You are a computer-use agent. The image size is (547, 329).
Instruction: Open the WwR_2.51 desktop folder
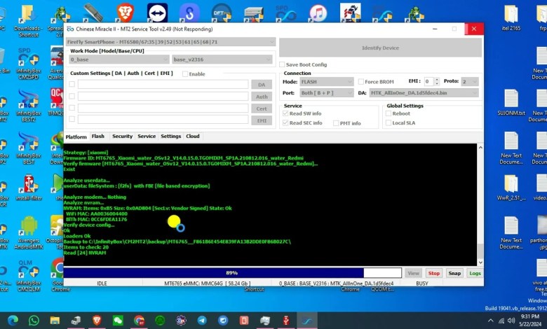pos(511,188)
